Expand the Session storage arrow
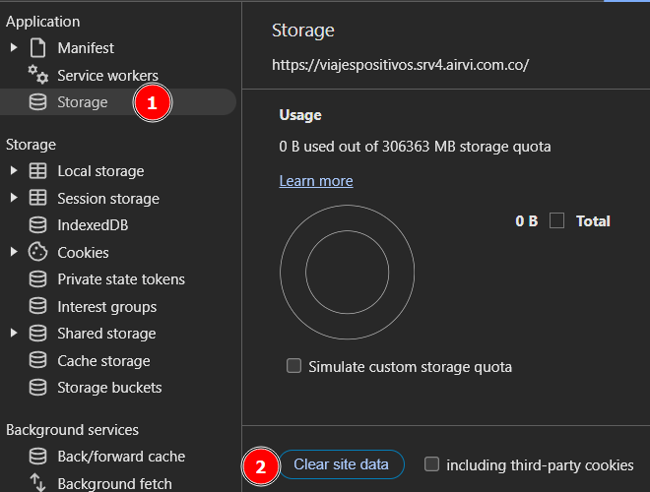 [x=14, y=198]
